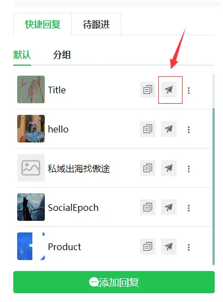Send the 私域出海找傲途 reply

click(169, 168)
